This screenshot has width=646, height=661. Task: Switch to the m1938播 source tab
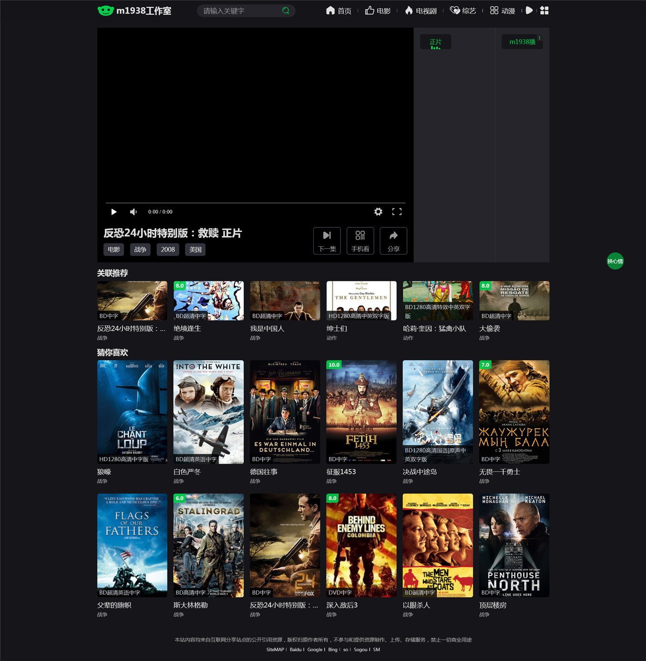pyautogui.click(x=522, y=42)
